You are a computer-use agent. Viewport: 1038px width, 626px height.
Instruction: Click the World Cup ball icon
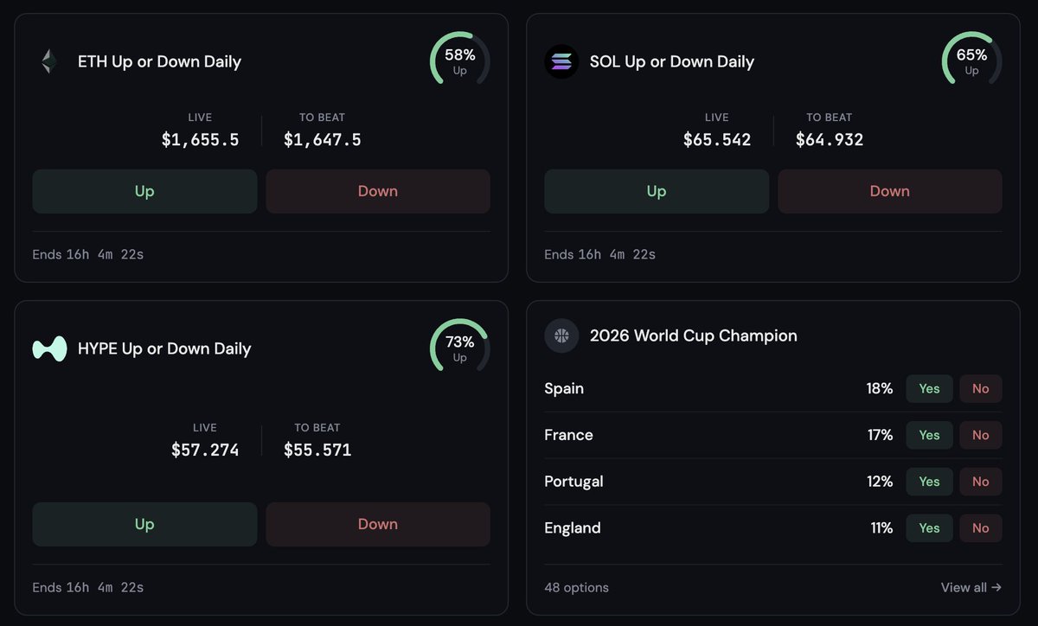point(561,335)
